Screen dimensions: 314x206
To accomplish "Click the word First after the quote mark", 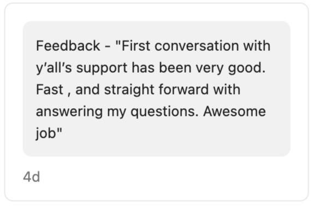I will coord(136,46).
